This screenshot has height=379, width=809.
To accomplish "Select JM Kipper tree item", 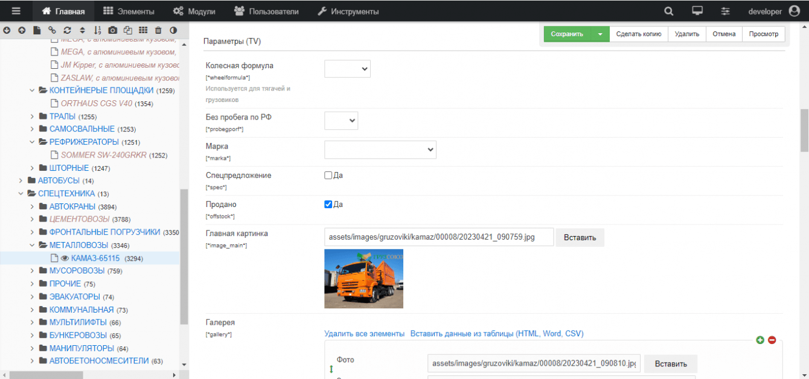I will (x=120, y=65).
